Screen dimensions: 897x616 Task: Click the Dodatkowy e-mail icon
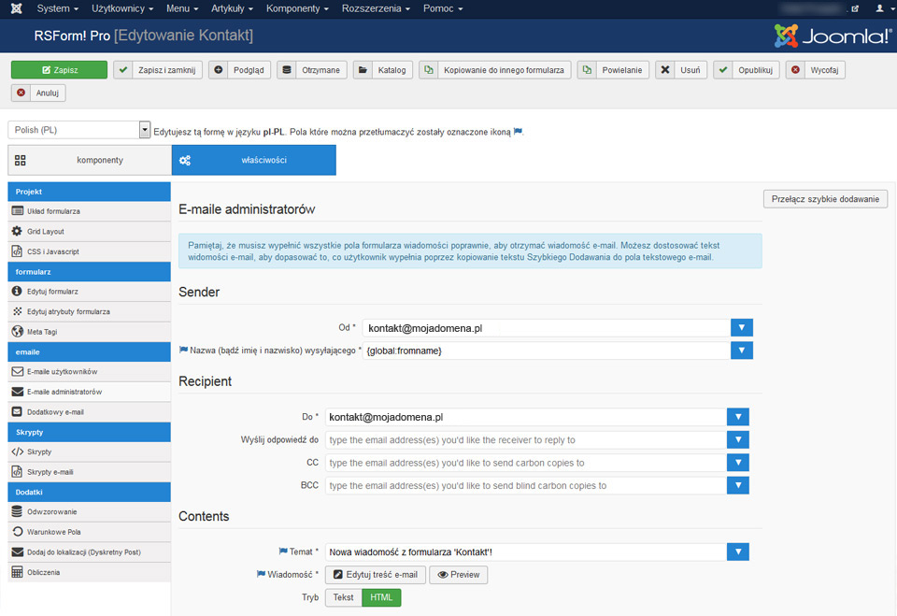(x=17, y=411)
